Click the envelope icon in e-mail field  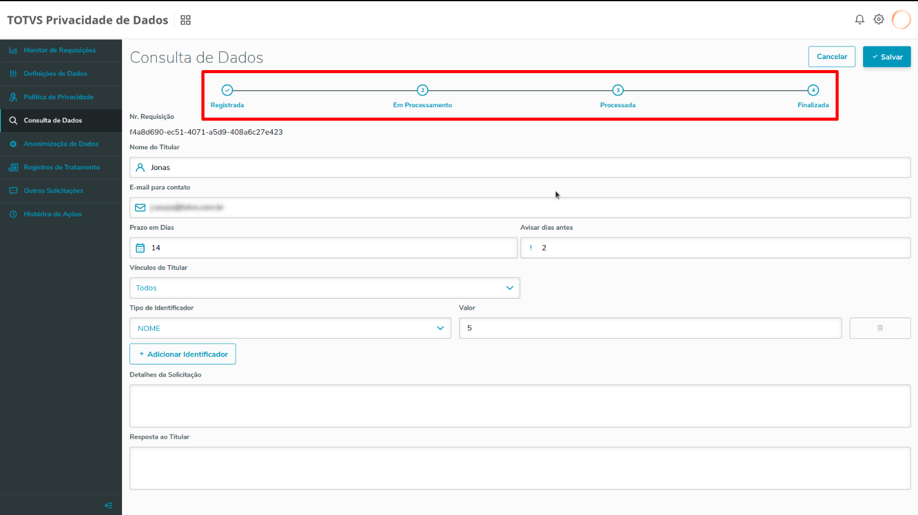(x=140, y=207)
